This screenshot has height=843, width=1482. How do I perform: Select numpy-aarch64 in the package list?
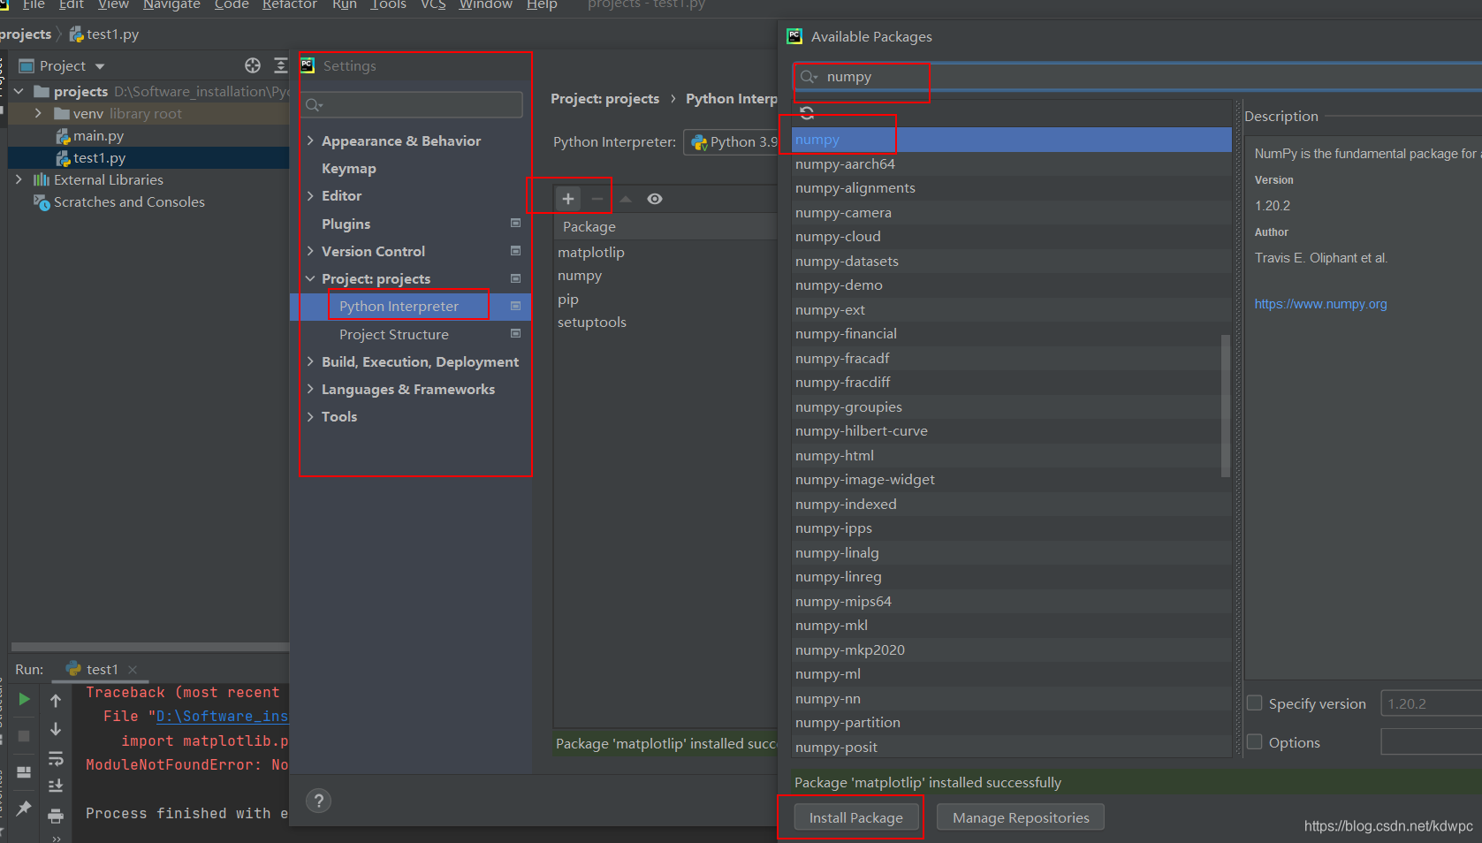click(1011, 163)
